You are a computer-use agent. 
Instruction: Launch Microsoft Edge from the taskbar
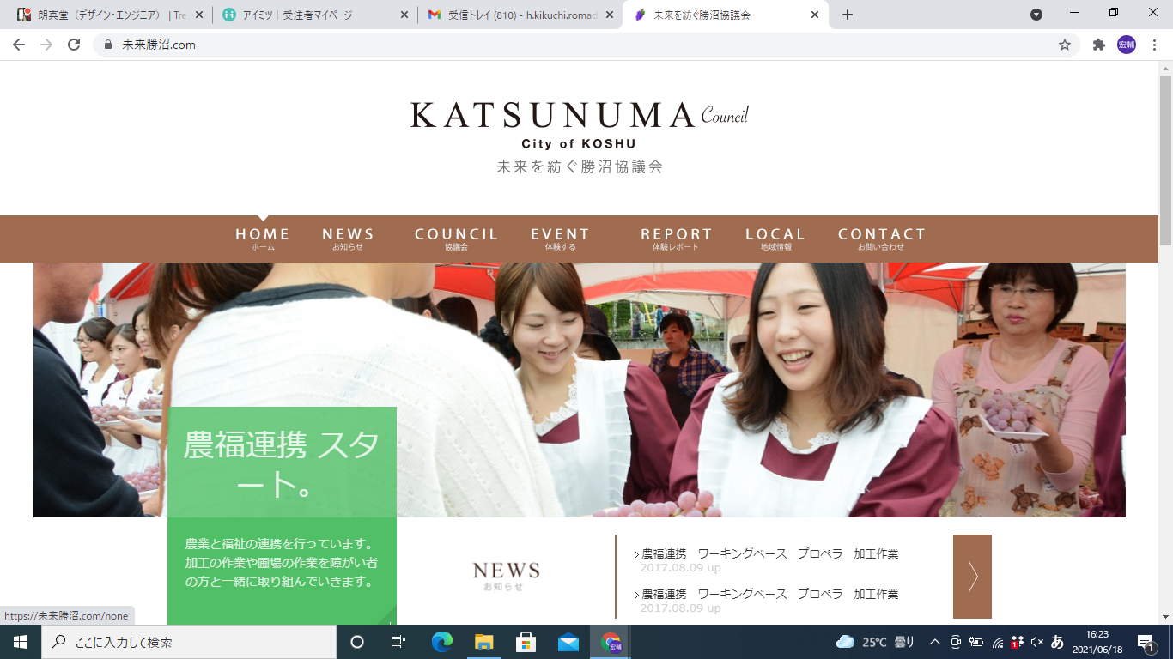tap(442, 642)
